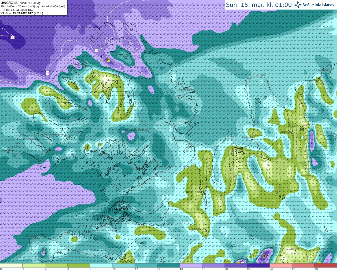Pick the 0–2 m/s pale yellow legend swatch

[11, 265]
